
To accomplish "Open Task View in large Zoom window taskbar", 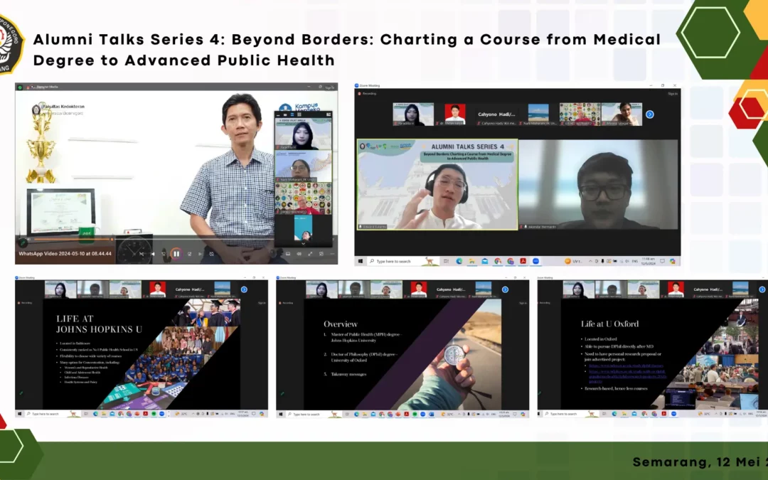I will 446,261.
